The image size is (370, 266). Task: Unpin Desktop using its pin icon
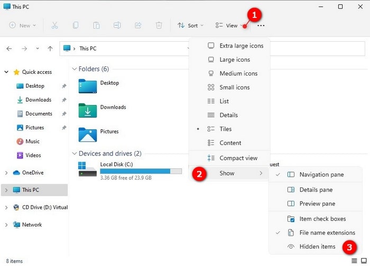pyautogui.click(x=64, y=86)
